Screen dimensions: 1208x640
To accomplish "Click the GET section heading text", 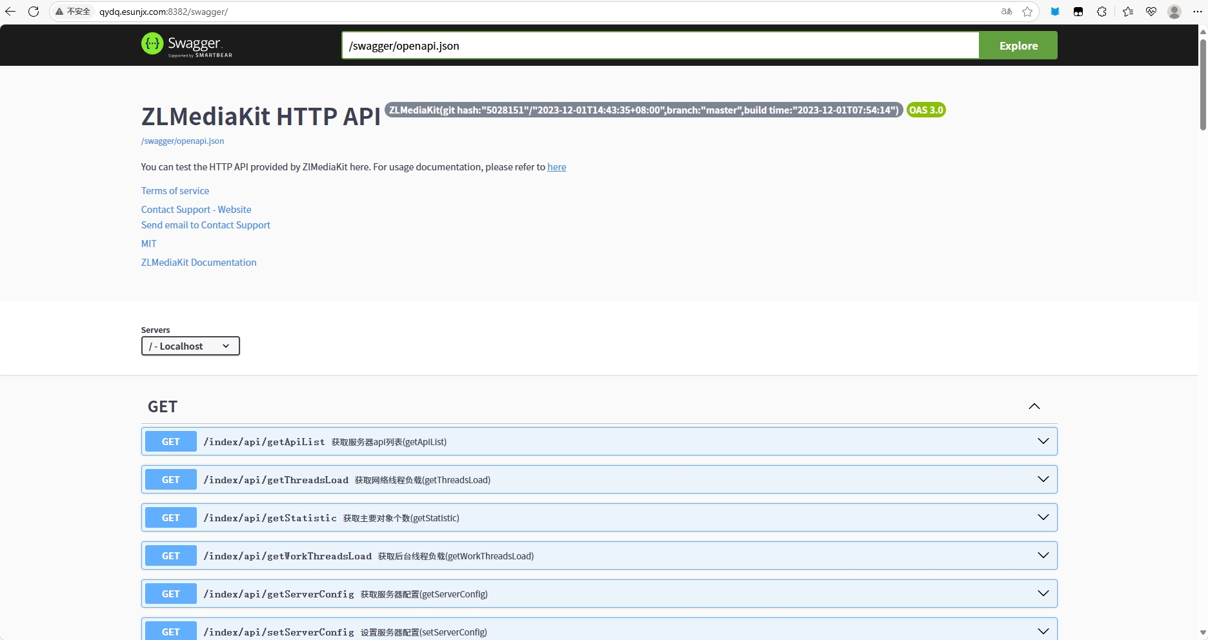I will (163, 406).
